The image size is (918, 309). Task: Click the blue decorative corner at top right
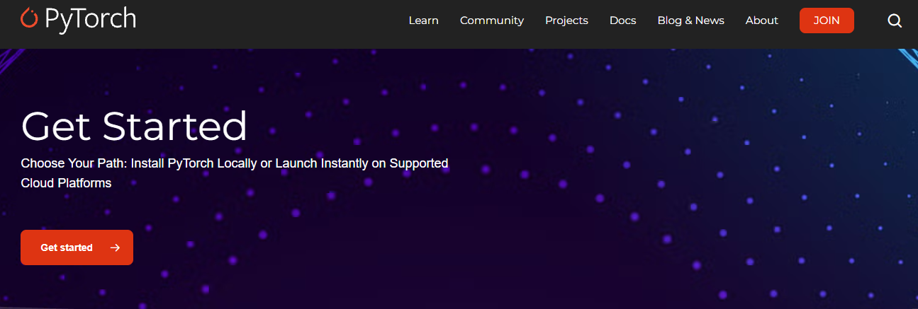tap(908, 57)
